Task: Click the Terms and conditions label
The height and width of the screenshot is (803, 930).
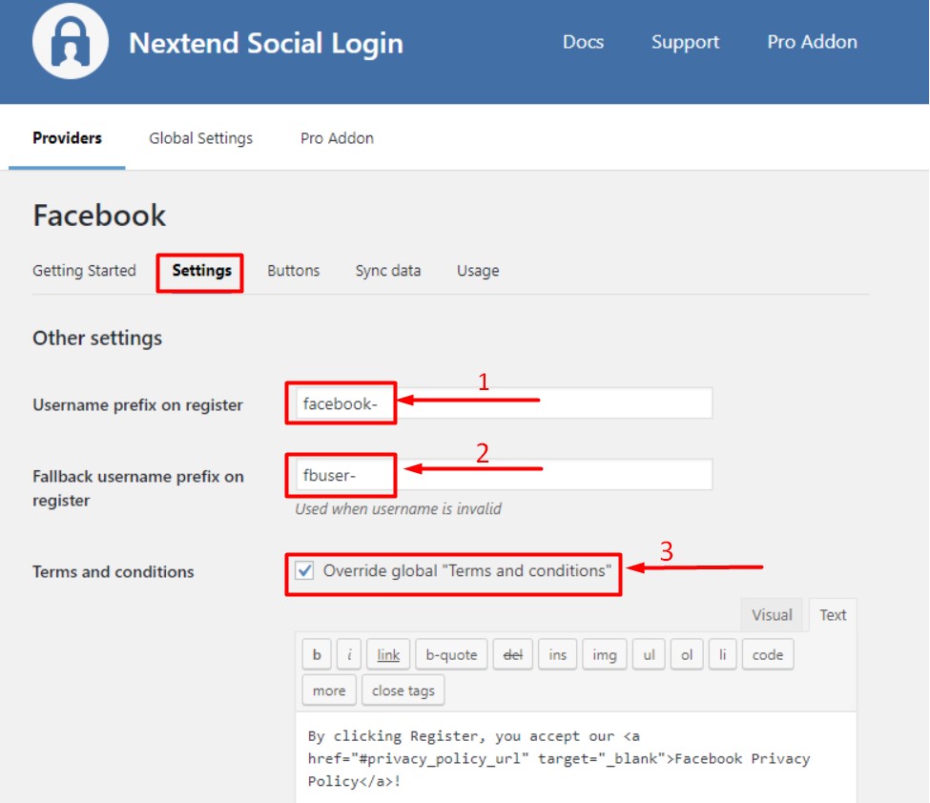Action: [x=114, y=571]
